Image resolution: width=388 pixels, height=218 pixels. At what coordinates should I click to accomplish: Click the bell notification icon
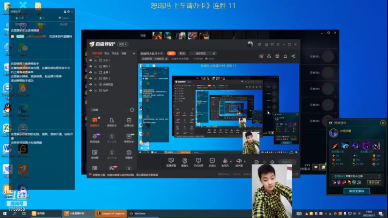coord(285,56)
